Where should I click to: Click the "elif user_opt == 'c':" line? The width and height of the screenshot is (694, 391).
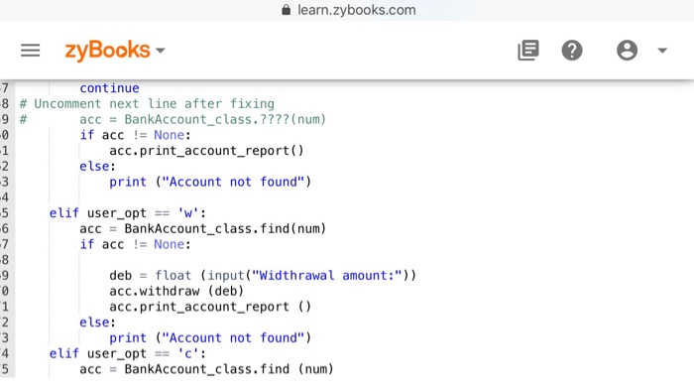pos(128,353)
